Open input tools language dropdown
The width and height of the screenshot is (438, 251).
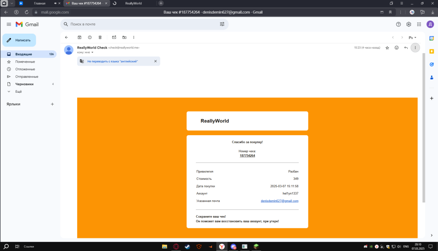pyautogui.click(x=413, y=37)
